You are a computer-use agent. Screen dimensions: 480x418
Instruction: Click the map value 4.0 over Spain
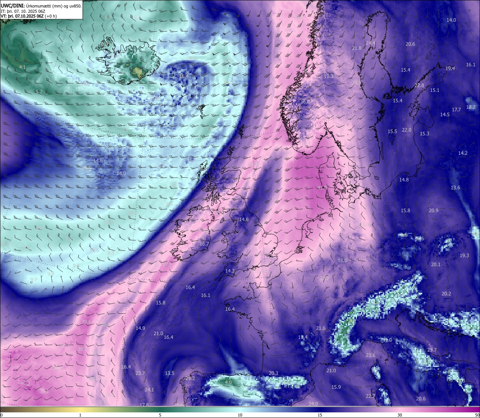click(228, 382)
